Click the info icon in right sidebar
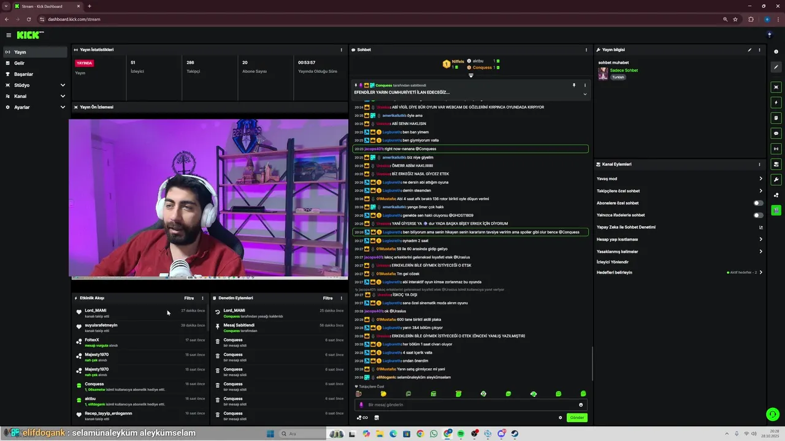785x441 pixels. (776, 51)
